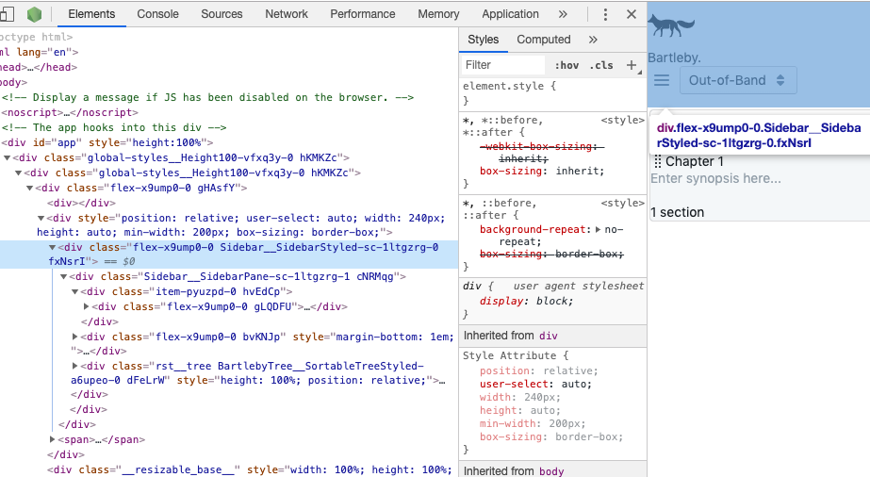This screenshot has width=870, height=477.
Task: Switch to the Console tab
Action: [157, 14]
